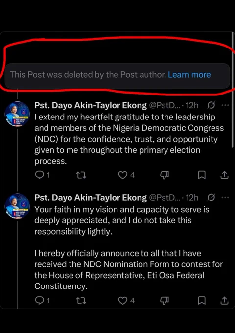Screen dimensions: 235x333
Task: Downvote the heartfelt gratitude post
Action: pos(164,175)
